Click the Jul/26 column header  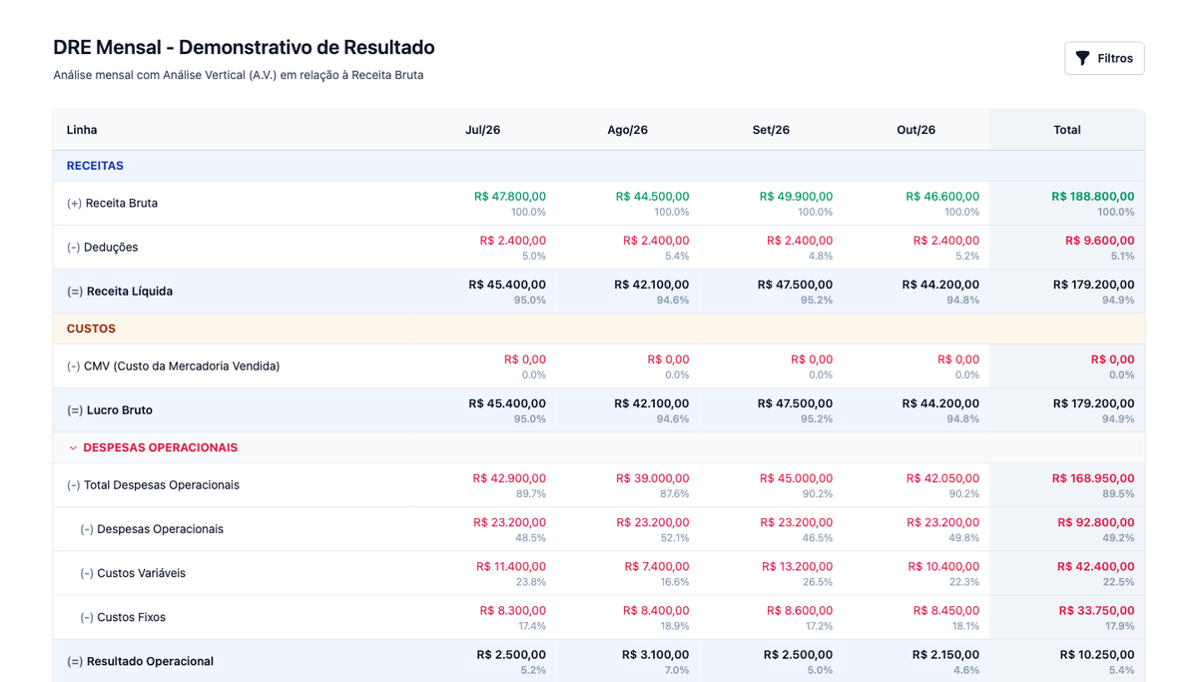pyautogui.click(x=483, y=130)
